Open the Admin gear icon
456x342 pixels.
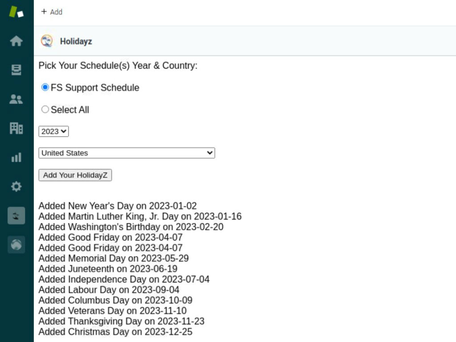(16, 186)
